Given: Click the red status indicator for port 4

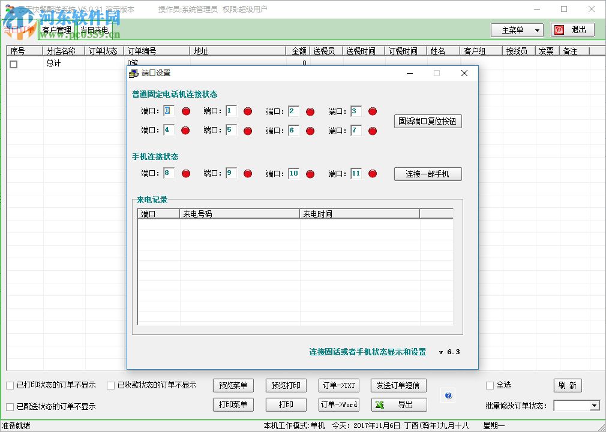Looking at the screenshot, I should click(x=185, y=131).
